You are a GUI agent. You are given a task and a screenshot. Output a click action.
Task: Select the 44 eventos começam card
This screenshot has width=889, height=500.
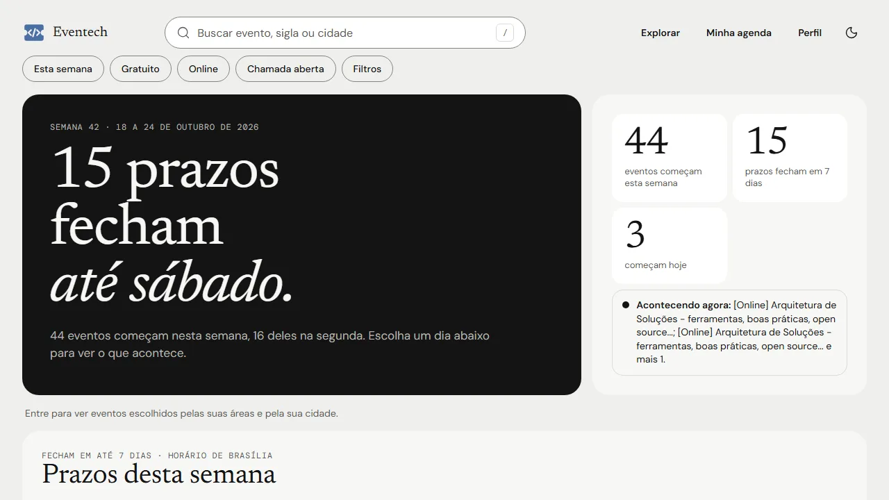tap(670, 158)
